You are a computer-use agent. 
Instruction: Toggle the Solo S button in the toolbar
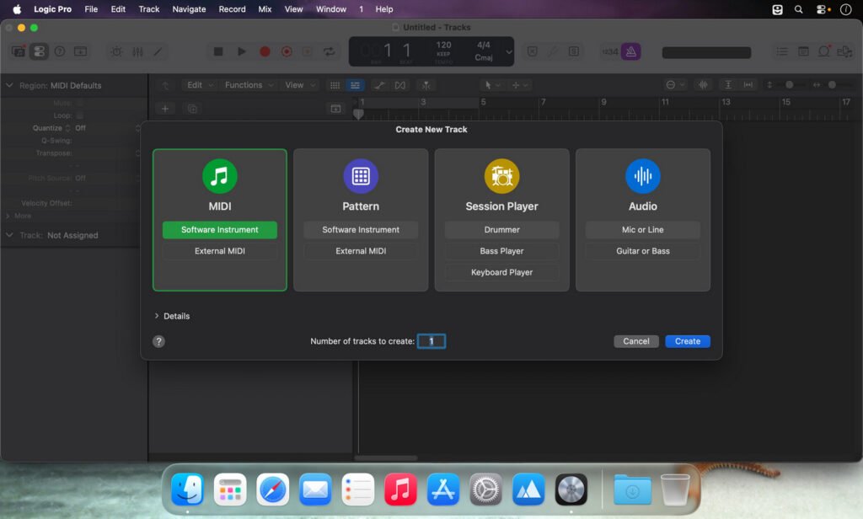573,51
